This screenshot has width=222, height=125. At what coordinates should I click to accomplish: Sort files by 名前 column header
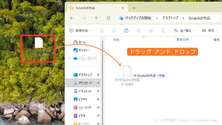[x=116, y=40]
